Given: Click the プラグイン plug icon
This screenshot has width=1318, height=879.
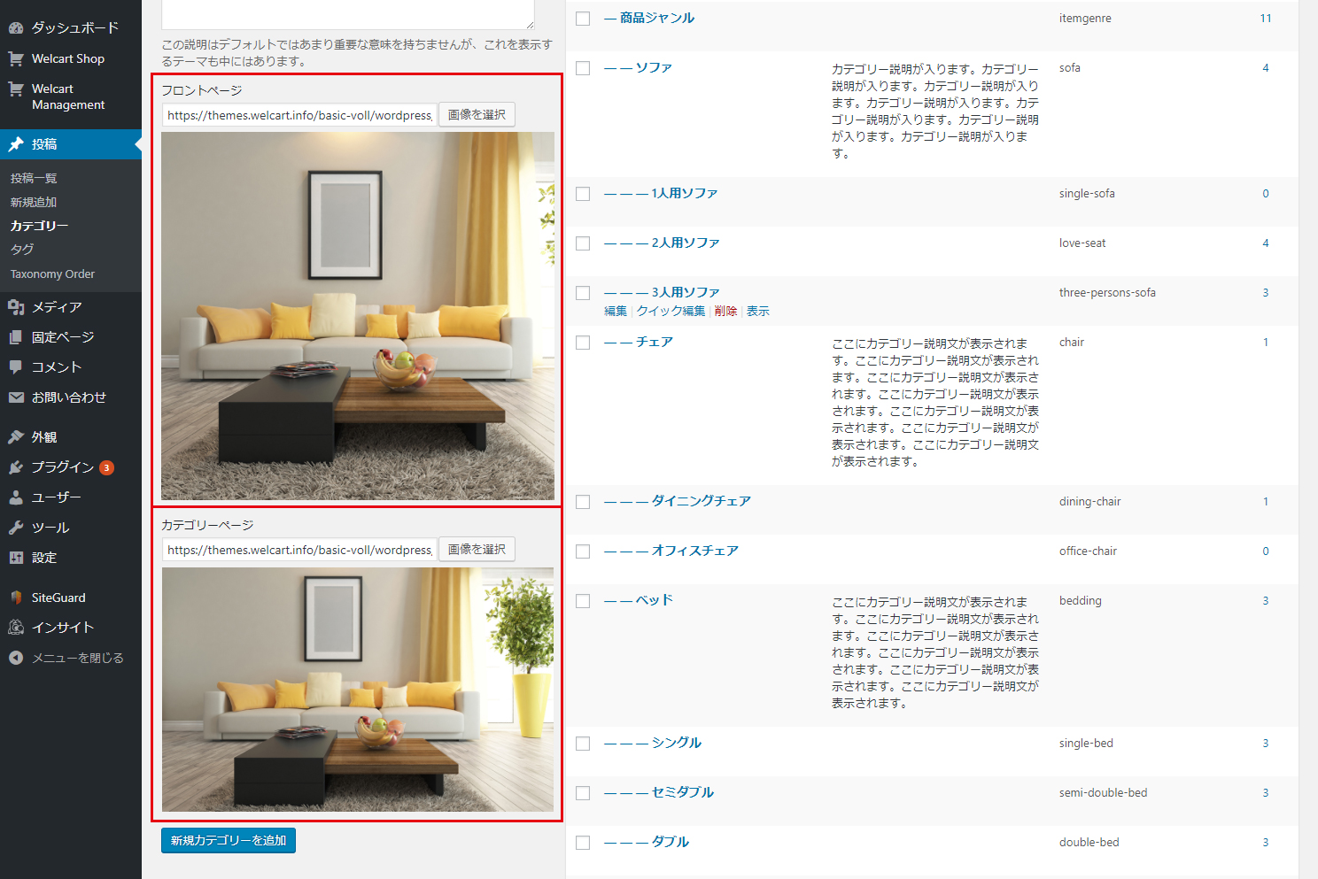Looking at the screenshot, I should point(16,467).
